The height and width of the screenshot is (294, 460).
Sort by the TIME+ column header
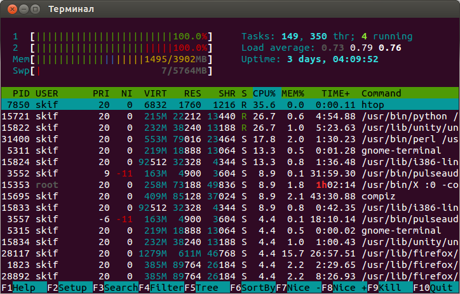335,93
